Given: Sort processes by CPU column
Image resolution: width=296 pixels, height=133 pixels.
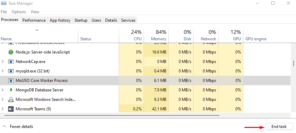Looking at the screenshot, I should coord(131,36).
